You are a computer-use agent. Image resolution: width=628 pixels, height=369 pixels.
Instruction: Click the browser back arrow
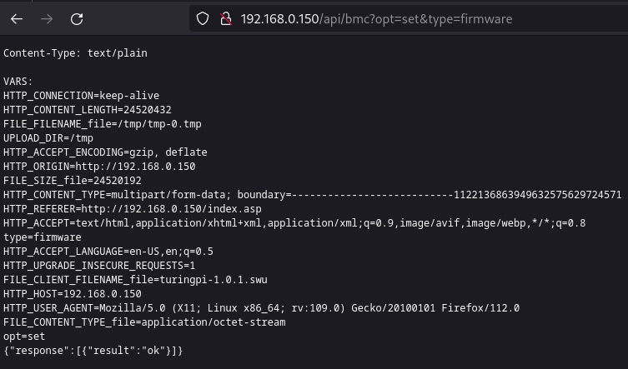(x=18, y=18)
